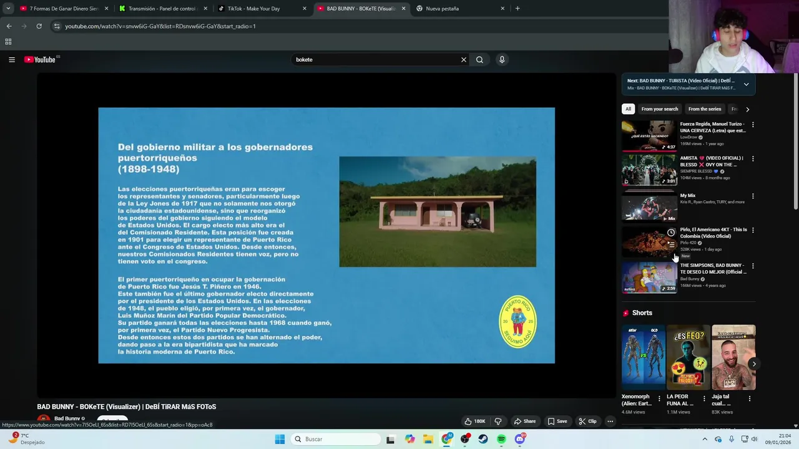Play the ¿ES FEO? short

tap(689, 357)
